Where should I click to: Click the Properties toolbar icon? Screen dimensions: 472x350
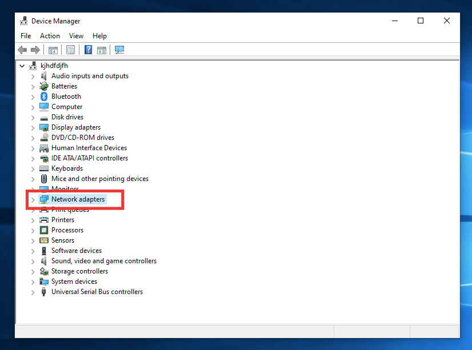70,50
